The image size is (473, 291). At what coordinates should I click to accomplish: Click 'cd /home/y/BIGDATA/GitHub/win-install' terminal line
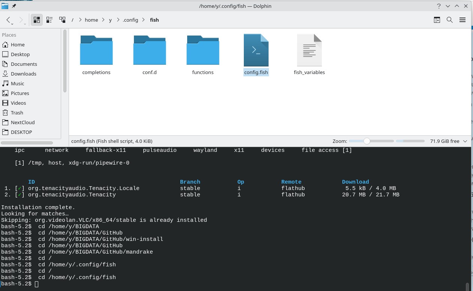(x=101, y=239)
